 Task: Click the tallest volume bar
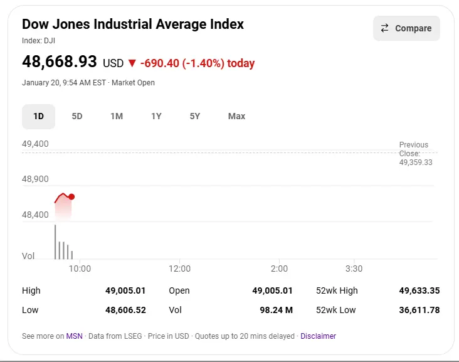point(55,242)
